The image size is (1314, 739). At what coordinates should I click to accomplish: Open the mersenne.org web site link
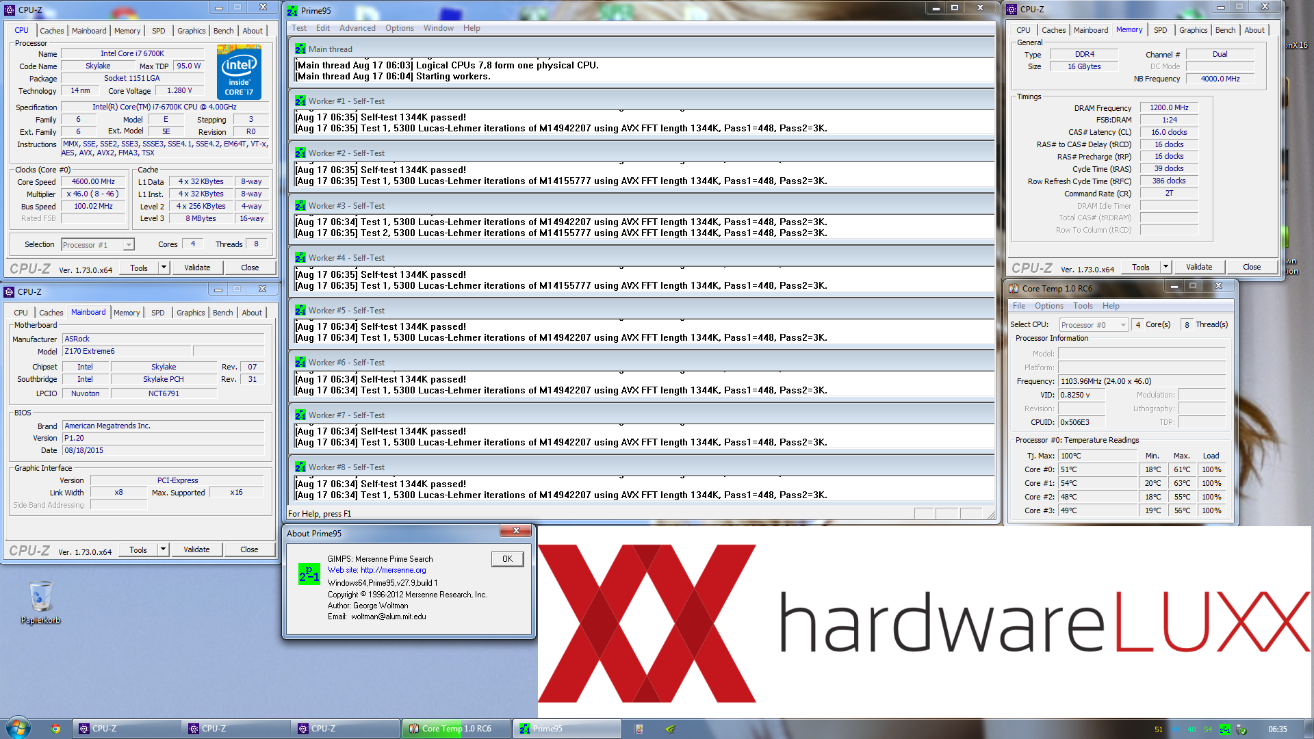pyautogui.click(x=393, y=570)
